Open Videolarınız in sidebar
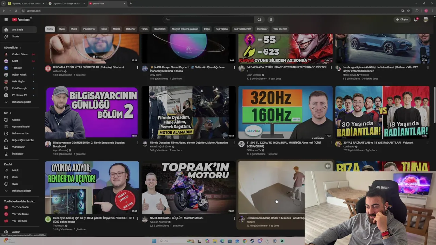The height and width of the screenshot is (245, 436). (20, 147)
